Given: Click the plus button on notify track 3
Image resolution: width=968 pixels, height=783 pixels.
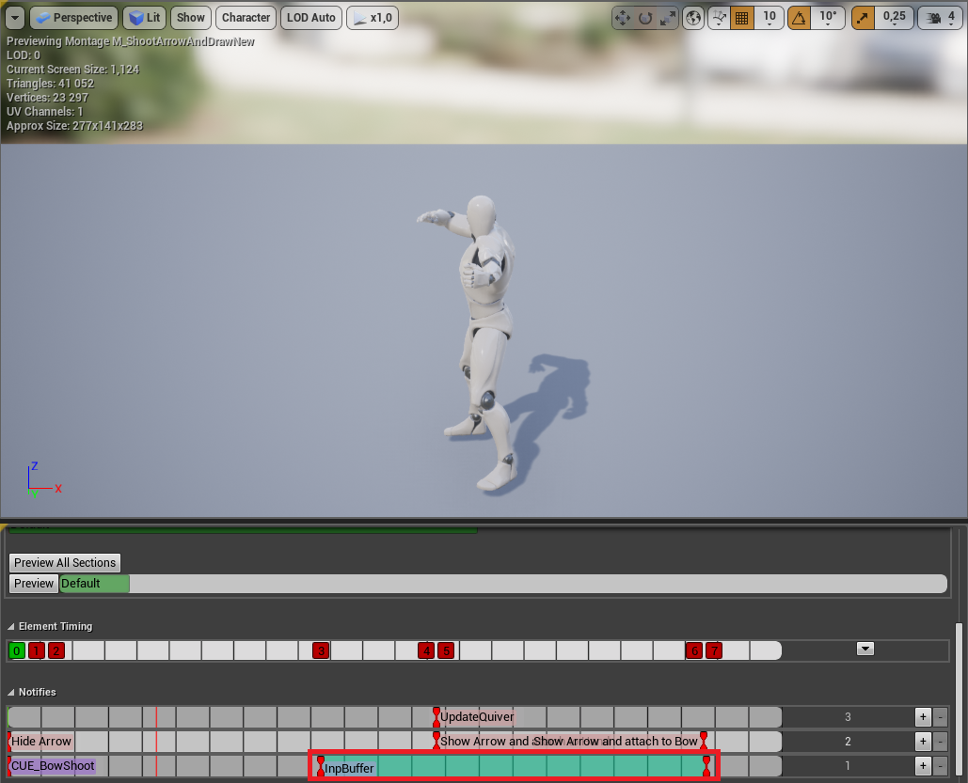Looking at the screenshot, I should click(924, 717).
